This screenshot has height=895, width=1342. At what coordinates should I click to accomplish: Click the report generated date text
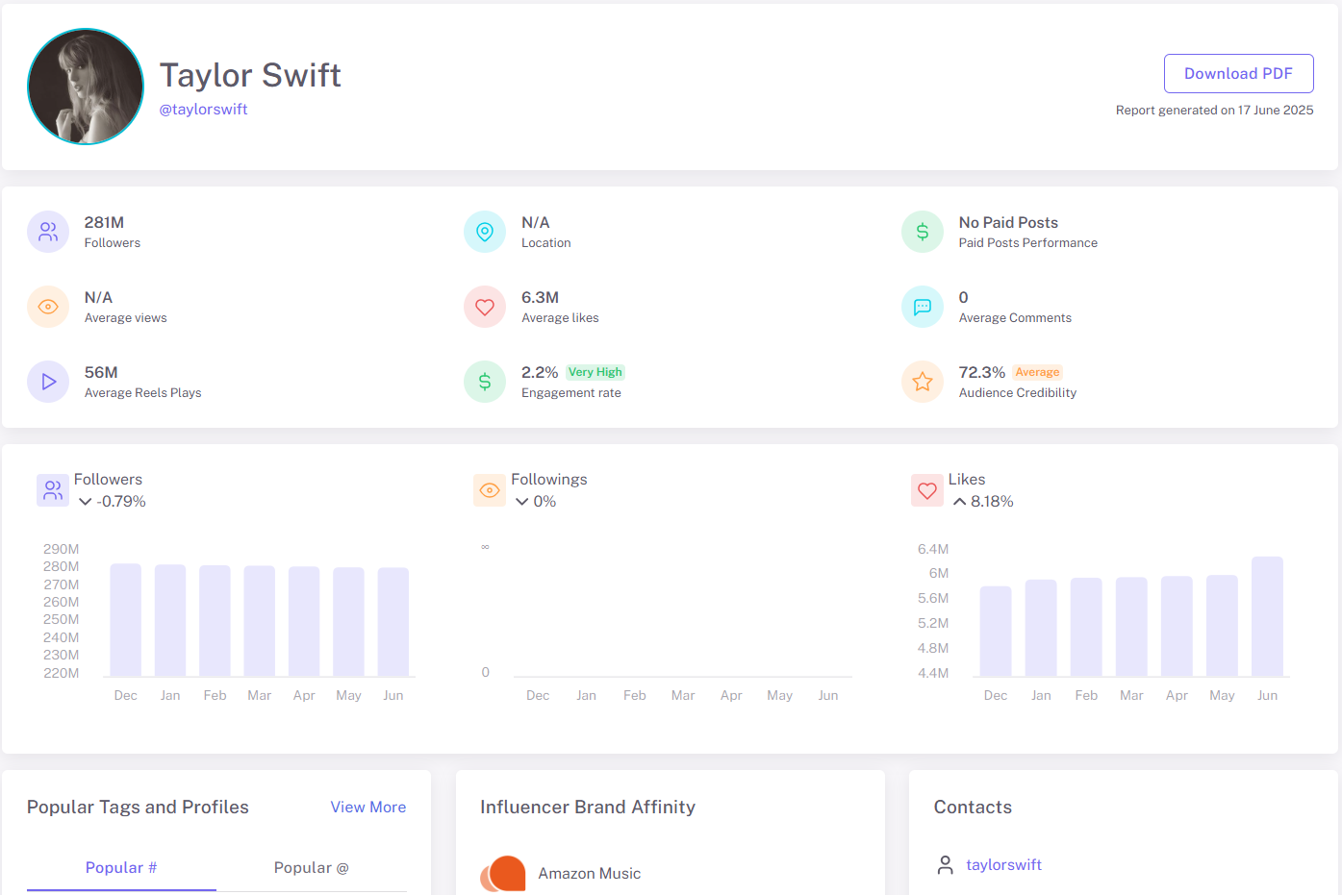1214,111
